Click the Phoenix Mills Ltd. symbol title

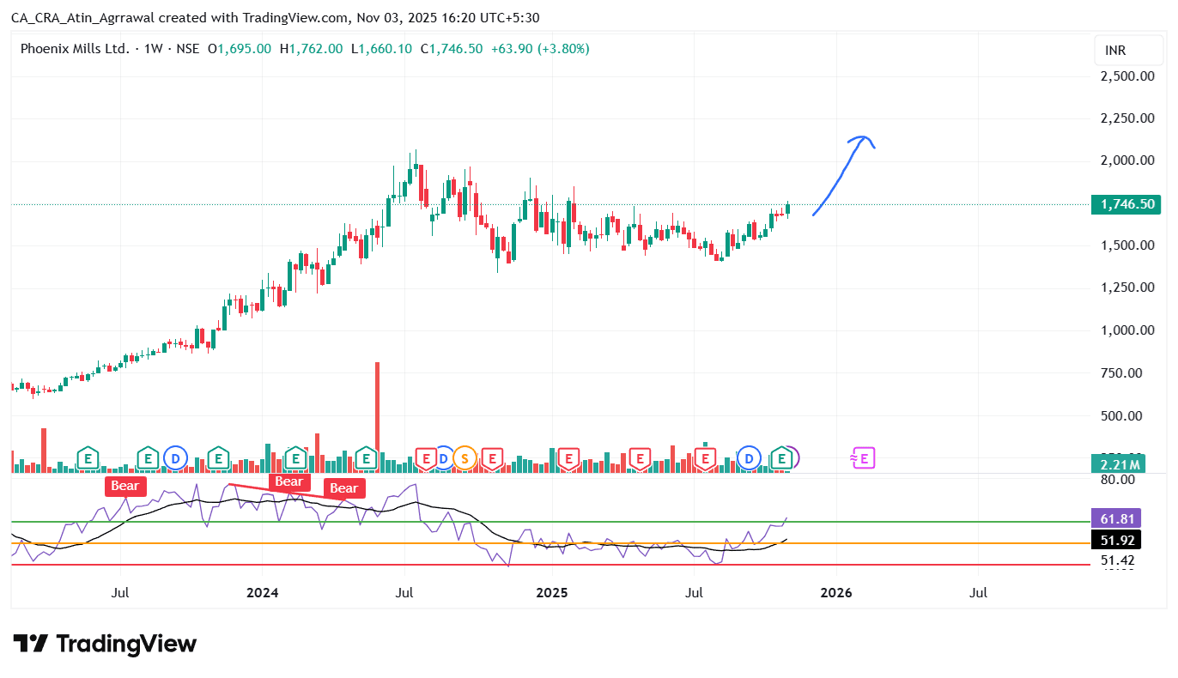tap(75, 49)
